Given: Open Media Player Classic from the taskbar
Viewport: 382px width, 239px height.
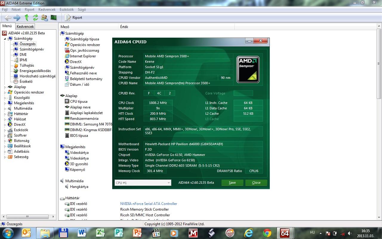Looking at the screenshot, I should pyautogui.click(x=156, y=233).
